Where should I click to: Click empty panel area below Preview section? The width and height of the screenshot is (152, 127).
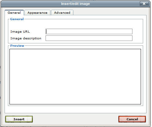click(x=76, y=109)
